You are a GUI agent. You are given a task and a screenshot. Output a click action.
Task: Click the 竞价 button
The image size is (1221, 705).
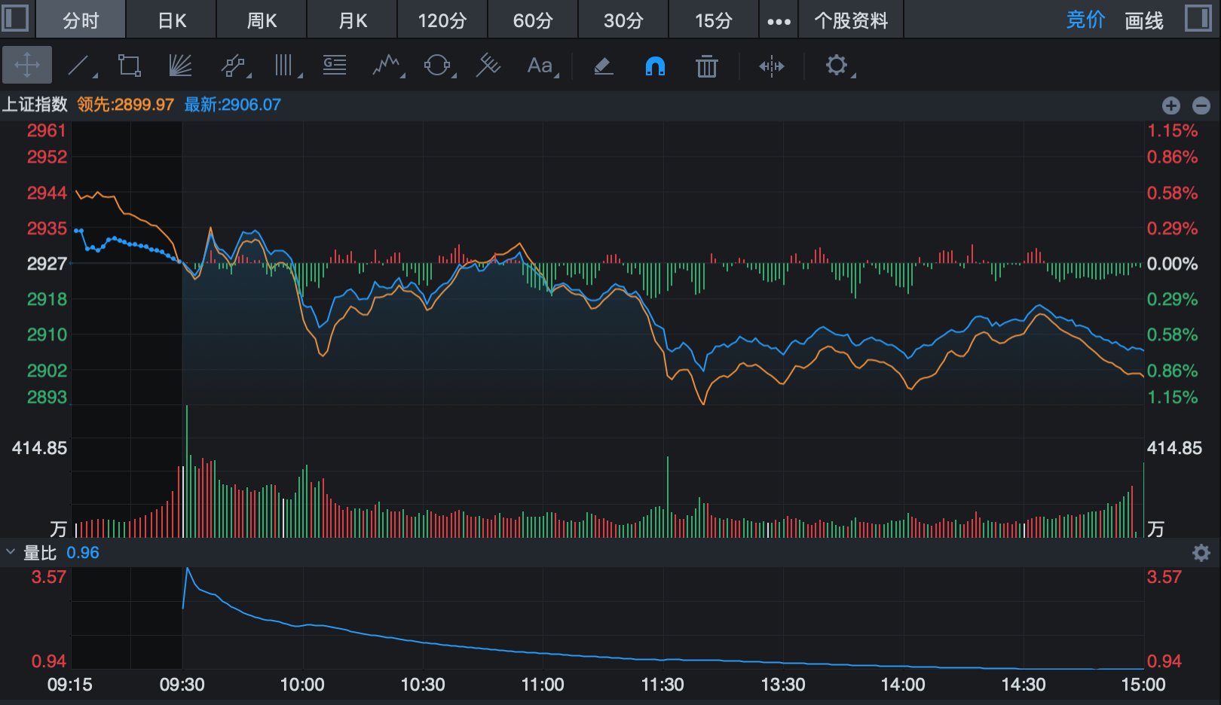coord(1085,20)
